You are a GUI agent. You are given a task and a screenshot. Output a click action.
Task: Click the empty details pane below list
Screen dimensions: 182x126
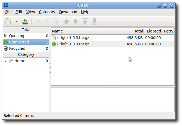pyautogui.click(x=113, y=100)
